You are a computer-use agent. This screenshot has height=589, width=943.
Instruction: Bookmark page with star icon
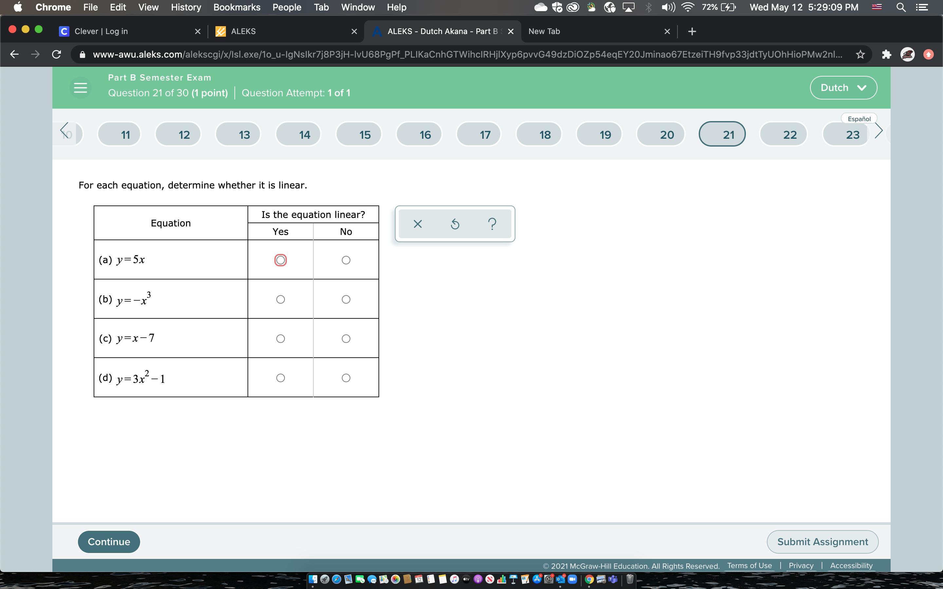pyautogui.click(x=860, y=55)
